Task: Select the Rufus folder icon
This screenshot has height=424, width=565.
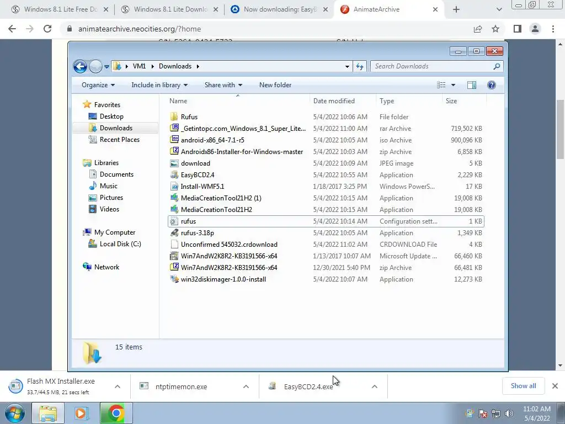Action: tap(174, 117)
